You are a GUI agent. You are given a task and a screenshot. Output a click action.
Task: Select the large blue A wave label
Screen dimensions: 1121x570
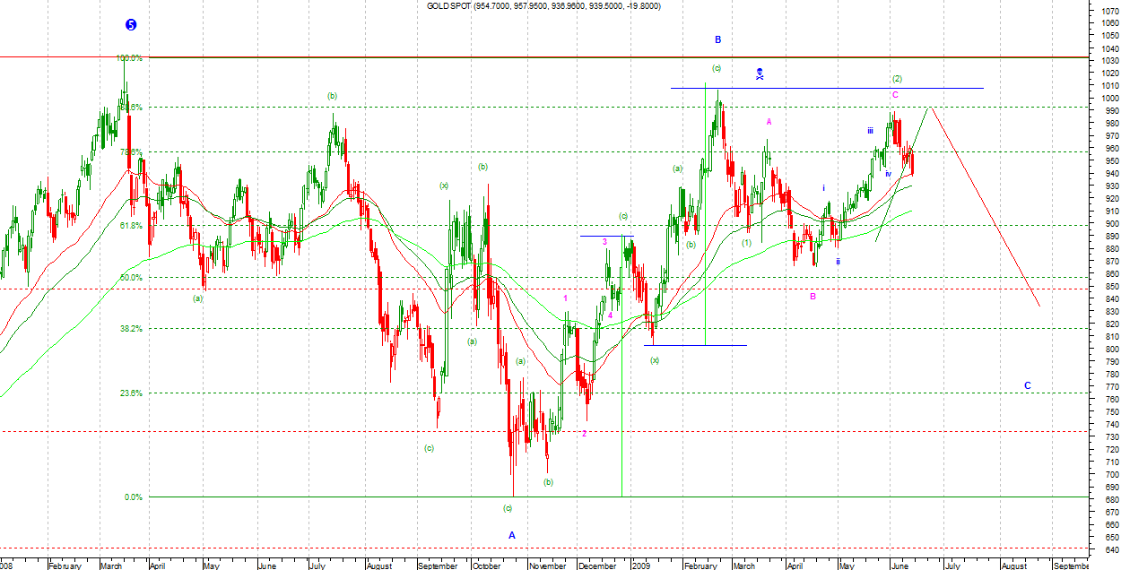point(512,535)
